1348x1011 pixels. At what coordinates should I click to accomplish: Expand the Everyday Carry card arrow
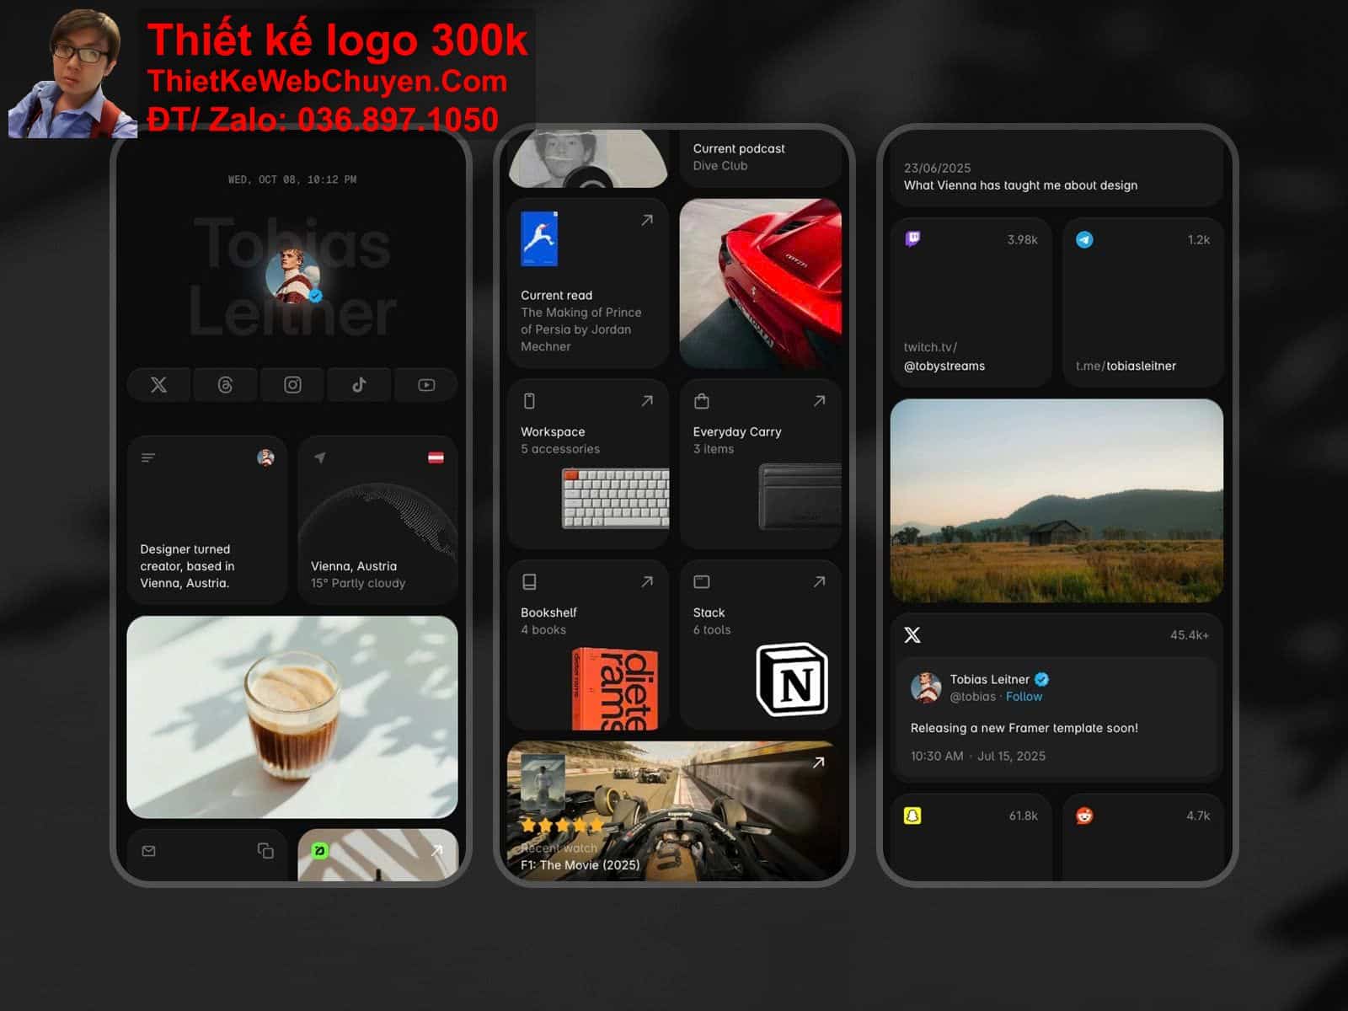click(819, 401)
